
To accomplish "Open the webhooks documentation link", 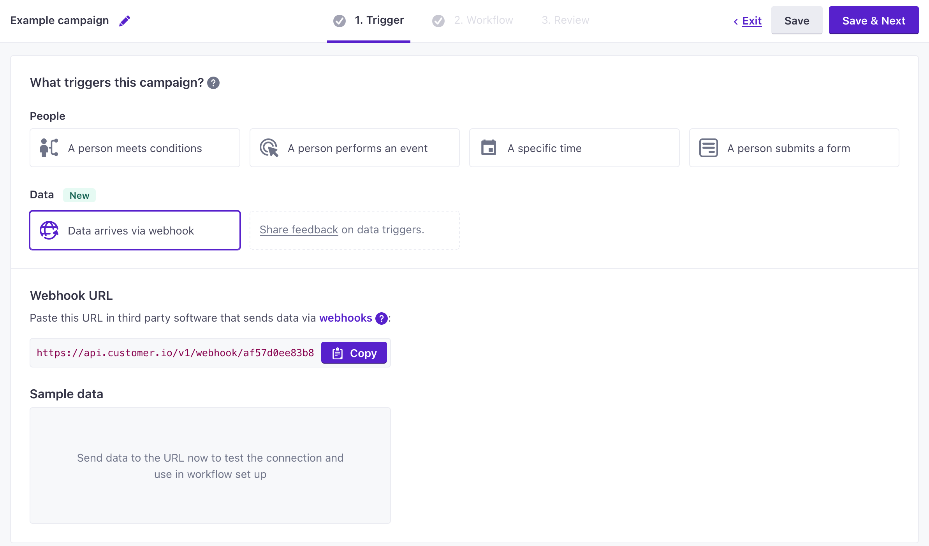I will tap(346, 318).
